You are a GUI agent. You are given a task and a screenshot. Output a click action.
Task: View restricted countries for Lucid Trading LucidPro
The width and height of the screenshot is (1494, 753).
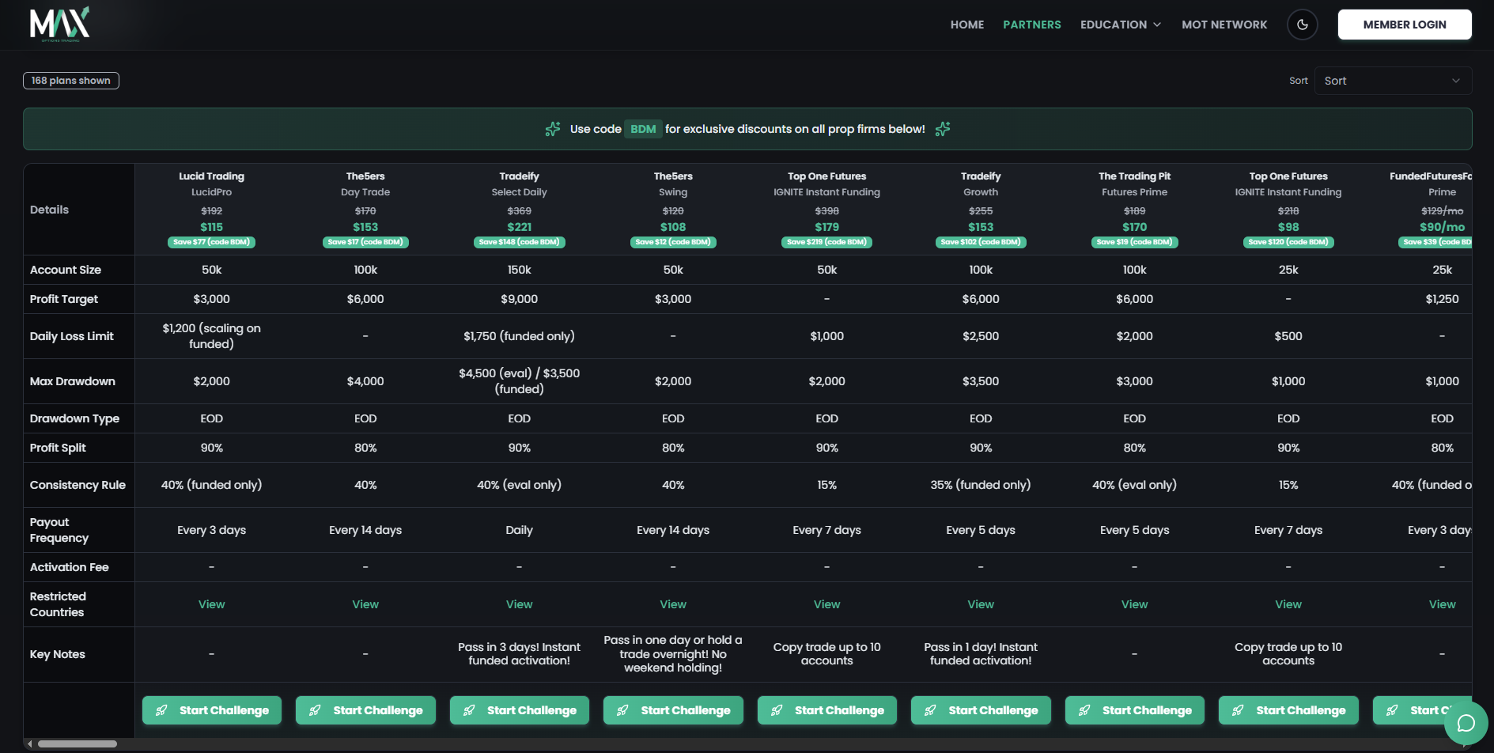pos(212,604)
